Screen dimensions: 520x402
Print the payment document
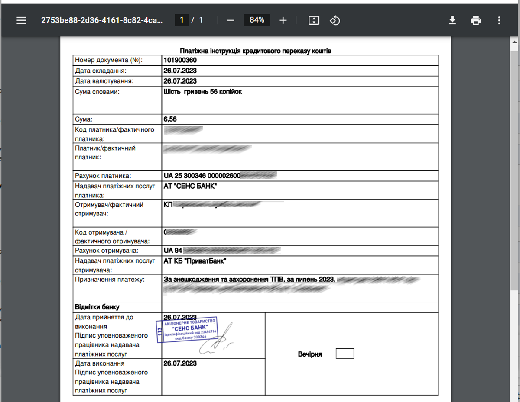point(476,20)
